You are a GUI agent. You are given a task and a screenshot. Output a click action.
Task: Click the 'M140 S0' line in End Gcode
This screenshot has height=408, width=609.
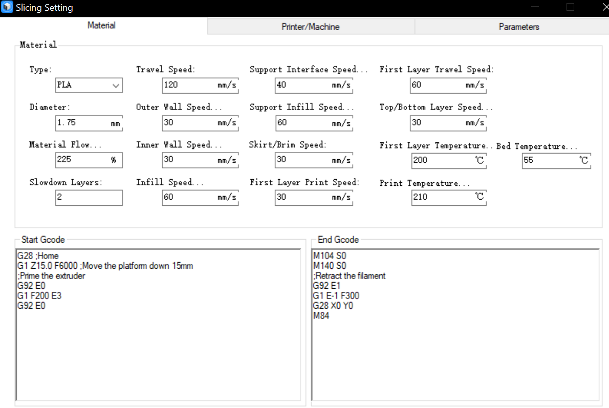click(x=330, y=266)
